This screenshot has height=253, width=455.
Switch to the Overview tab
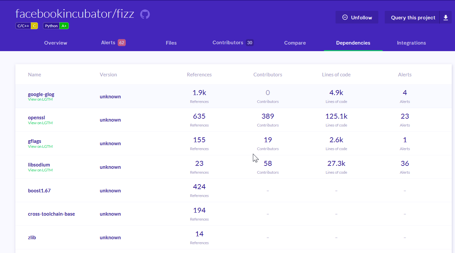click(56, 43)
